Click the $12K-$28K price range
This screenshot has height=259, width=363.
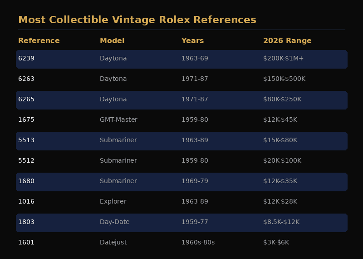click(x=280, y=201)
